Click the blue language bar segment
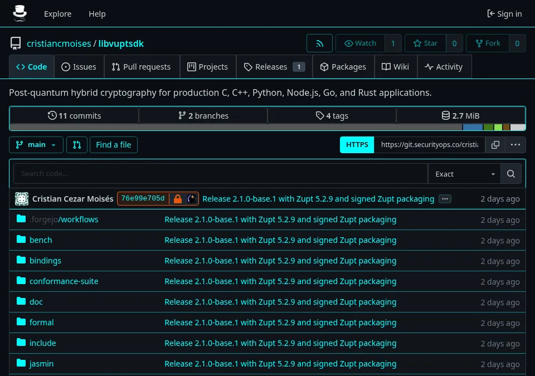Screen dimensions: 535x376 473,128
